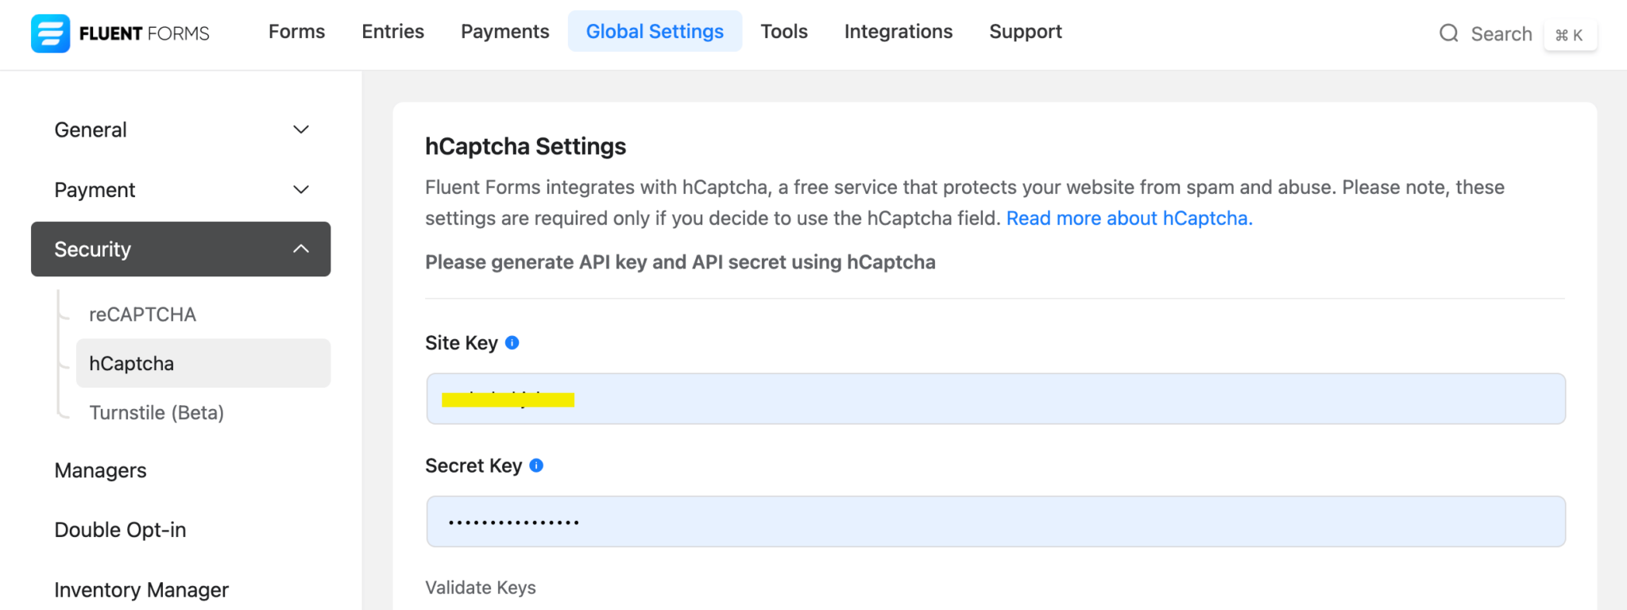This screenshot has height=610, width=1627.
Task: Switch to the Tools tab
Action: pyautogui.click(x=783, y=32)
